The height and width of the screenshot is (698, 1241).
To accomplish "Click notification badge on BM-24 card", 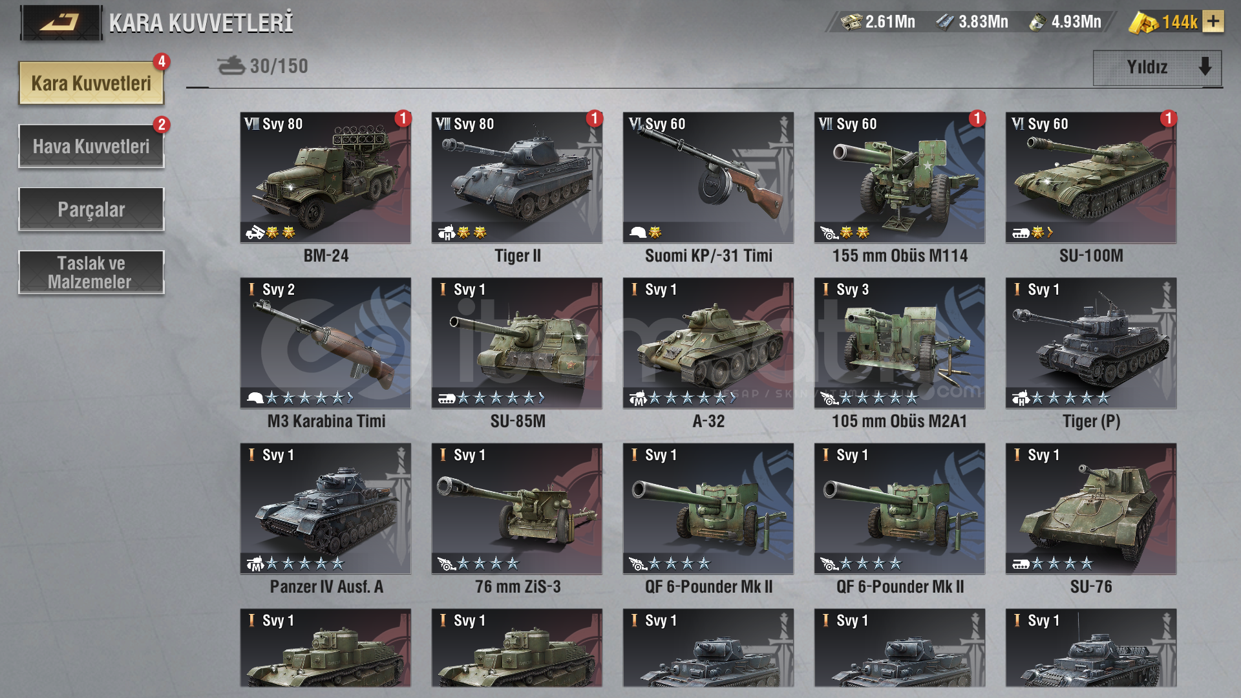I will coord(403,118).
